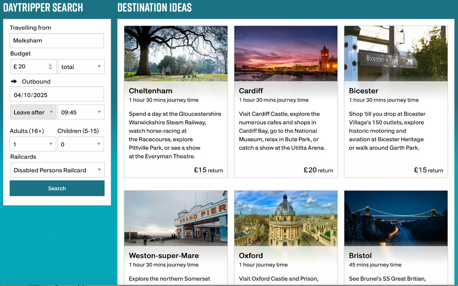Select the Cardiff £20 return price
The width and height of the screenshot is (458, 286).
point(318,170)
